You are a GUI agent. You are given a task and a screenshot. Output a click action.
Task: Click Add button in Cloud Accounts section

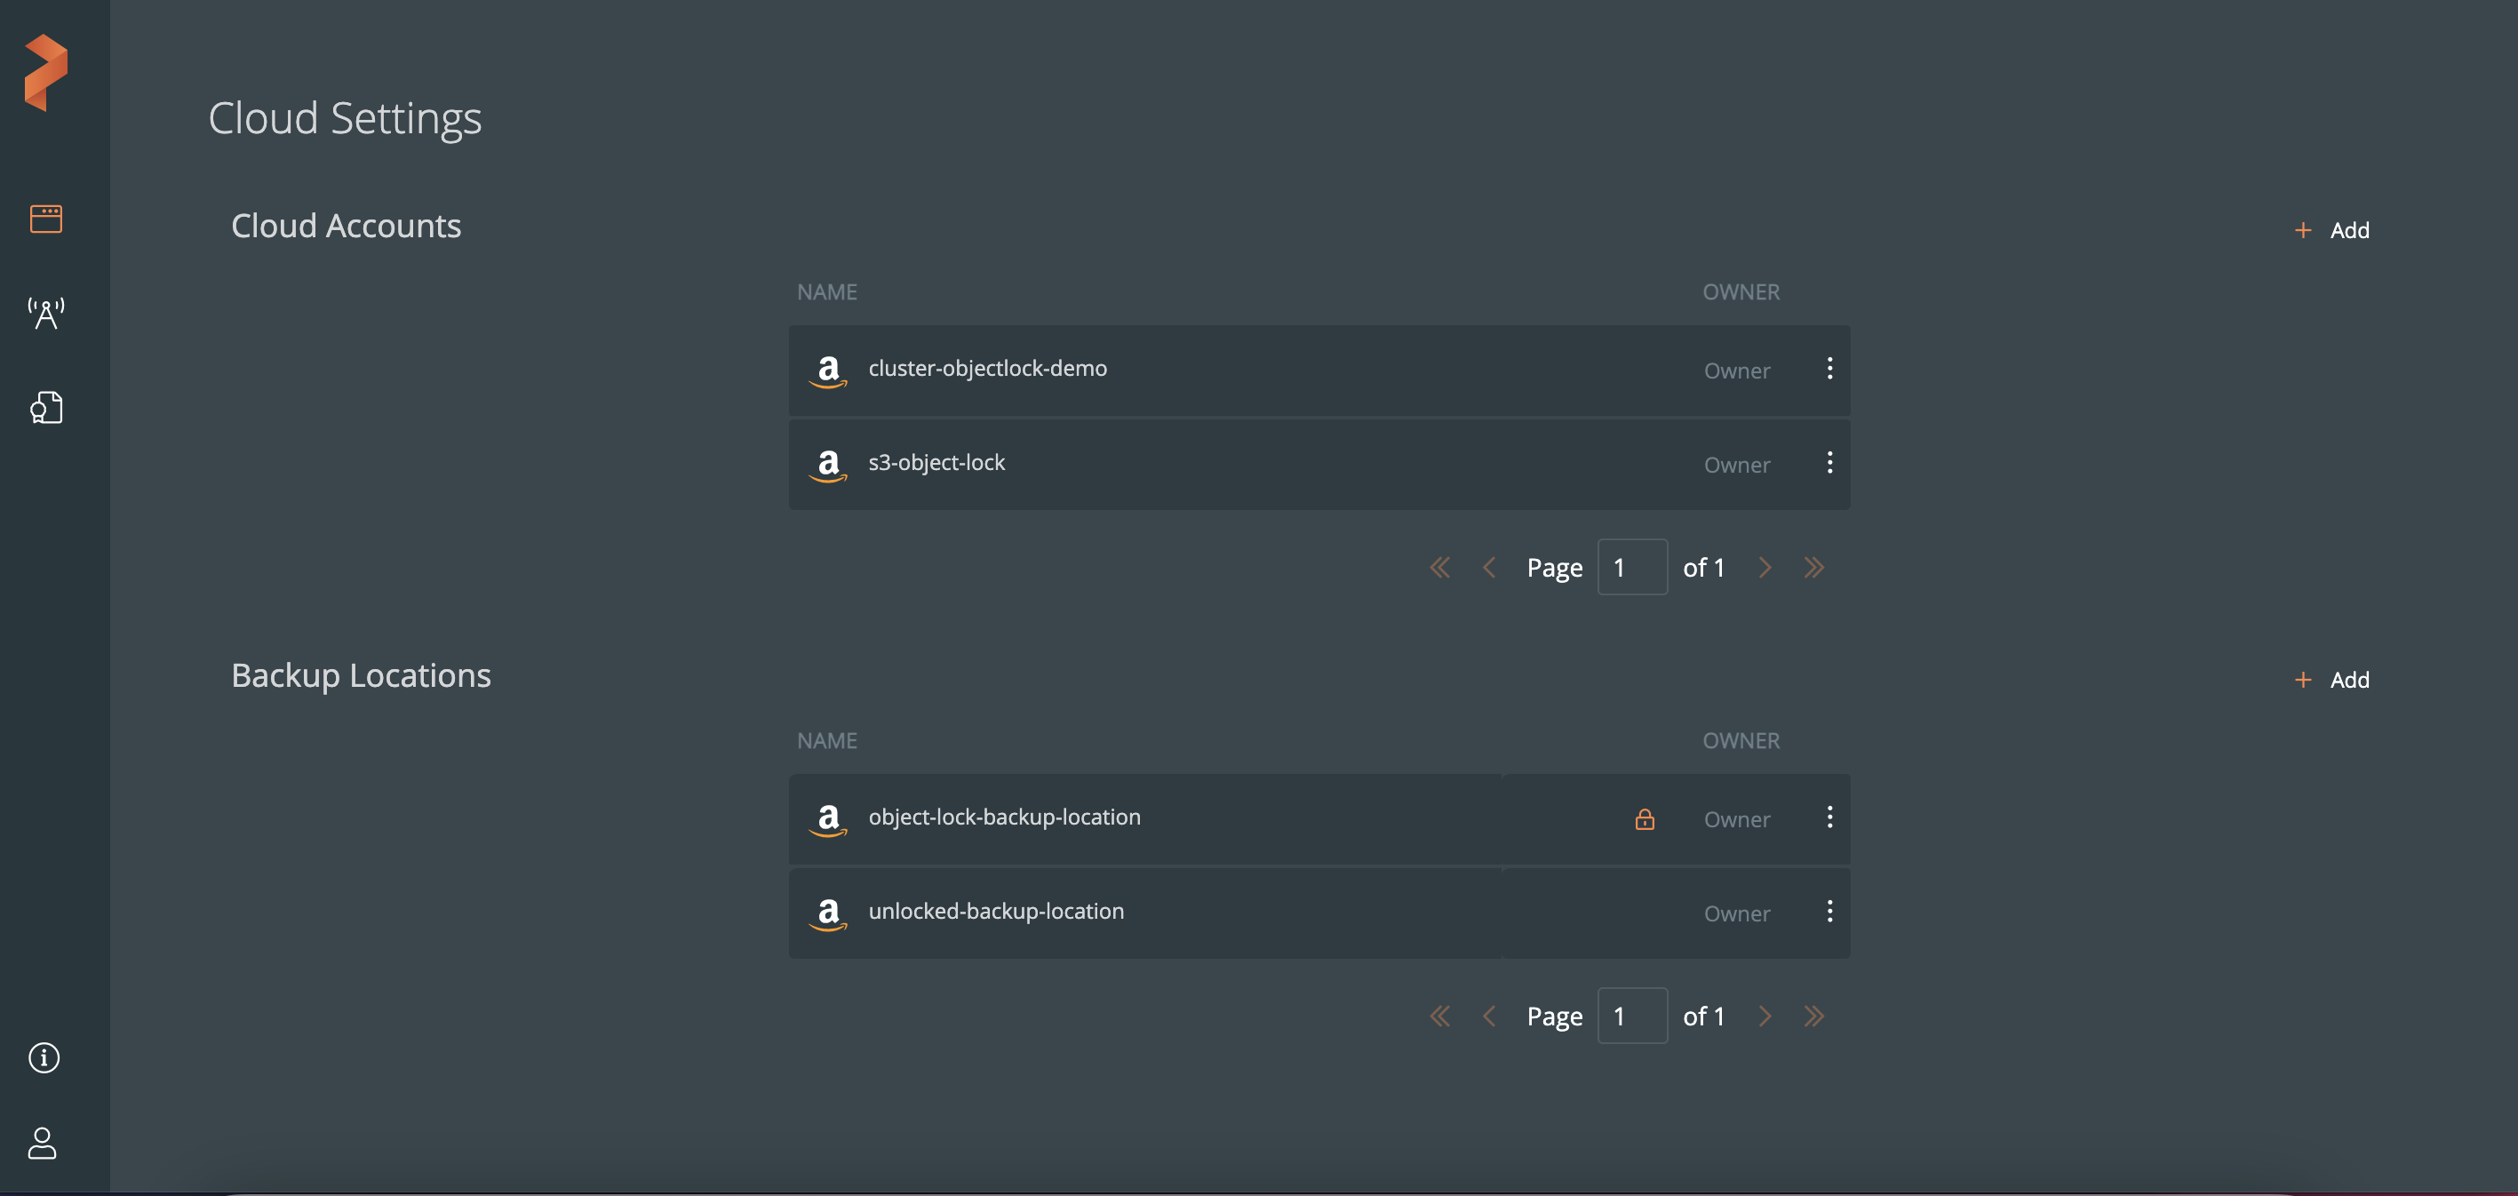point(2333,227)
